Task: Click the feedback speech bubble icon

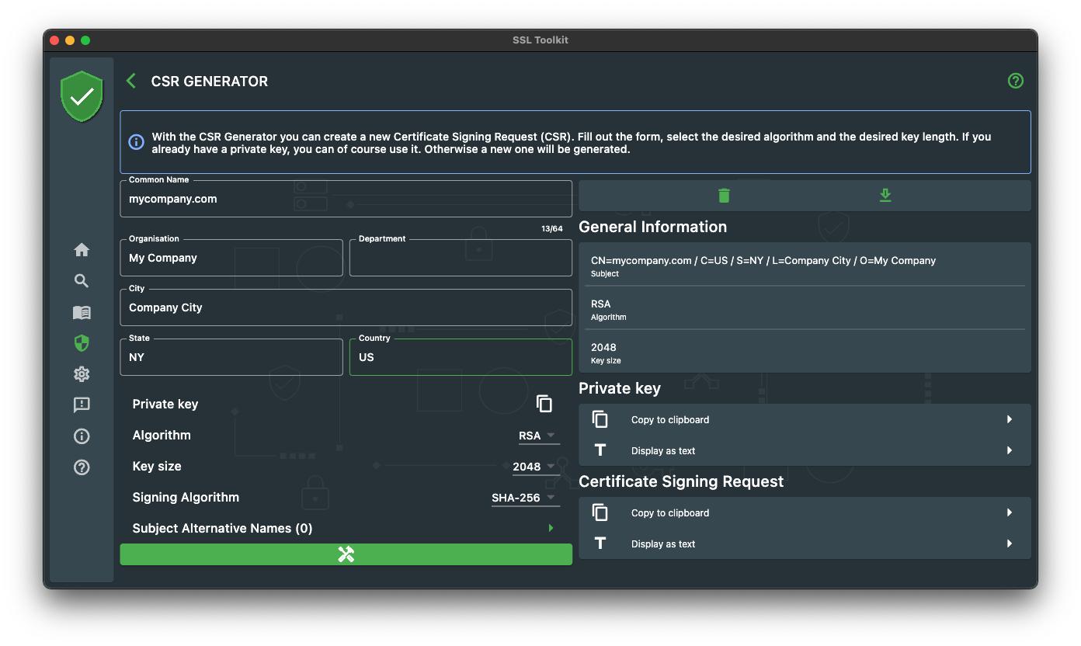Action: pyautogui.click(x=82, y=405)
